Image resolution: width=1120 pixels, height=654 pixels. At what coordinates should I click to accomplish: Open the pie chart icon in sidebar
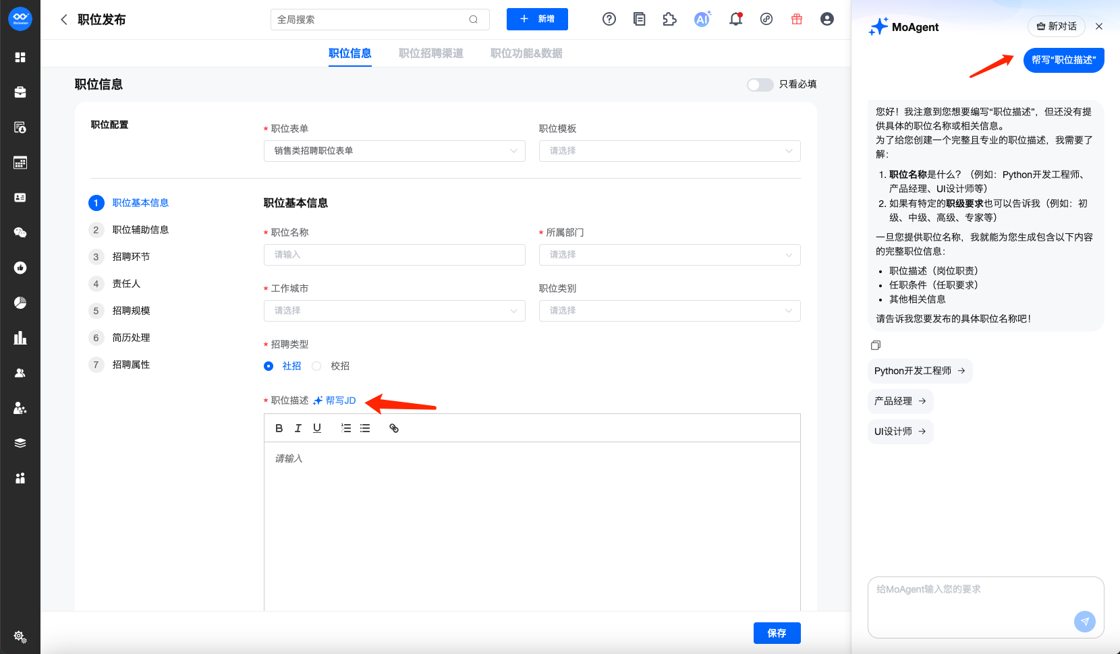tap(20, 303)
